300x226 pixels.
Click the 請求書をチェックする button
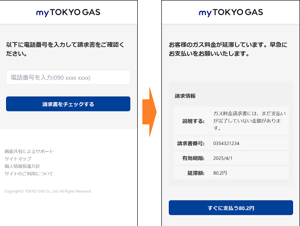[68, 104]
